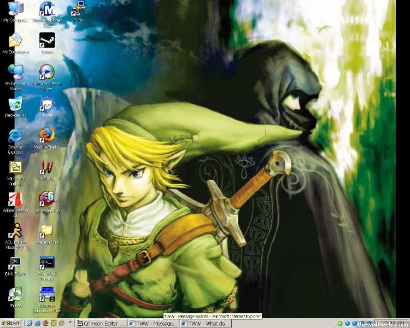The image size is (410, 328).
Task: Open the Steam desktop shortcut
Action: 47,41
